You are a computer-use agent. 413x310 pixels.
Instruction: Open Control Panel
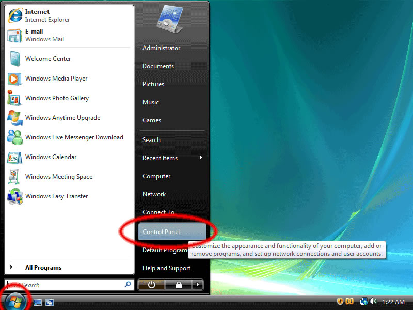coord(172,232)
